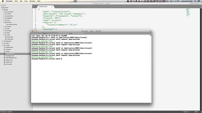Open Notification Center icon in the menu bar

click(x=199, y=1)
